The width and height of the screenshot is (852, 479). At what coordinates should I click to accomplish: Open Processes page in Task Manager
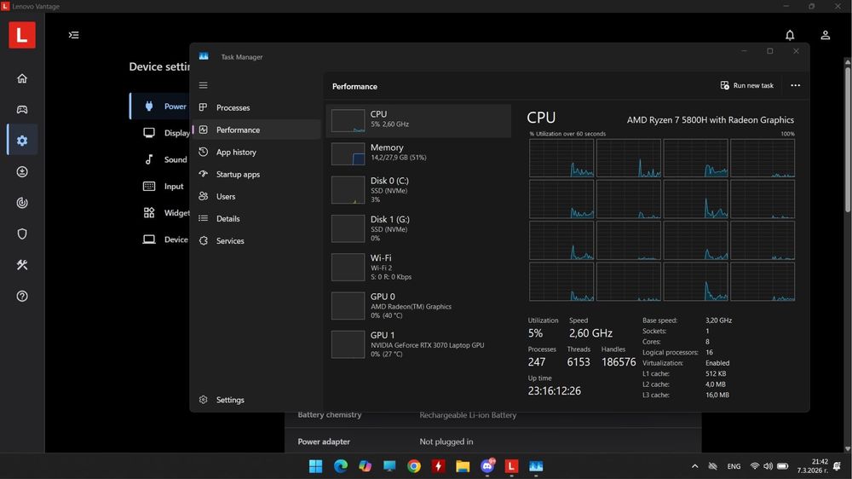click(x=256, y=107)
